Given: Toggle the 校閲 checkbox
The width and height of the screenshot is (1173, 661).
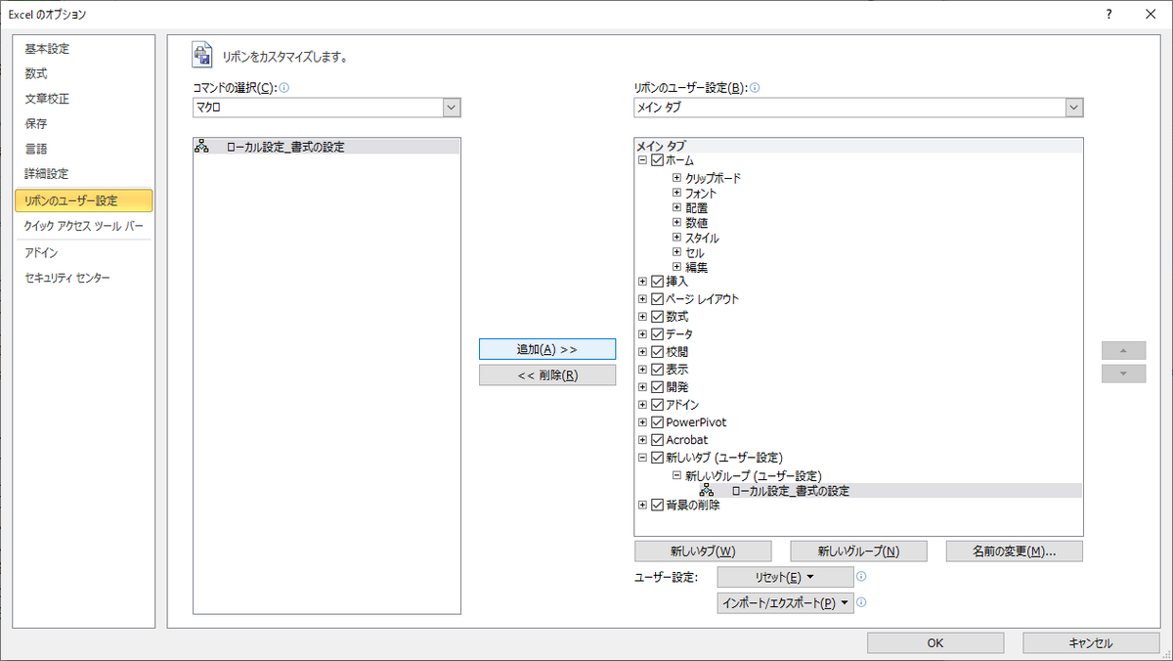Looking at the screenshot, I should 657,352.
